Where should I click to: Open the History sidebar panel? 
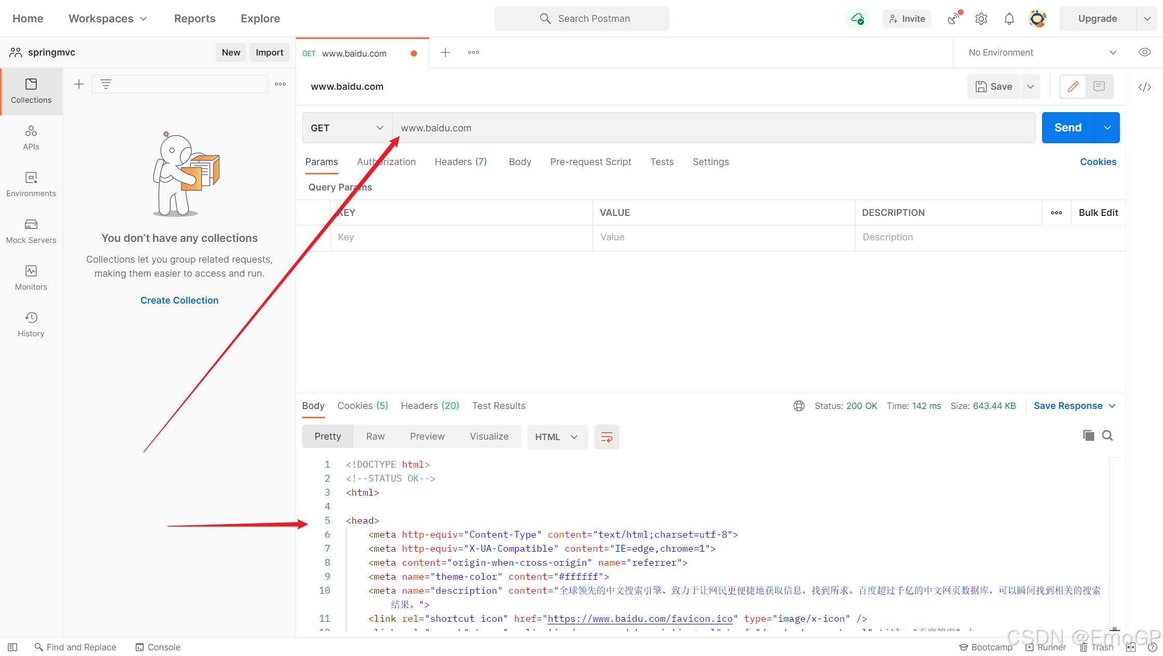point(31,324)
